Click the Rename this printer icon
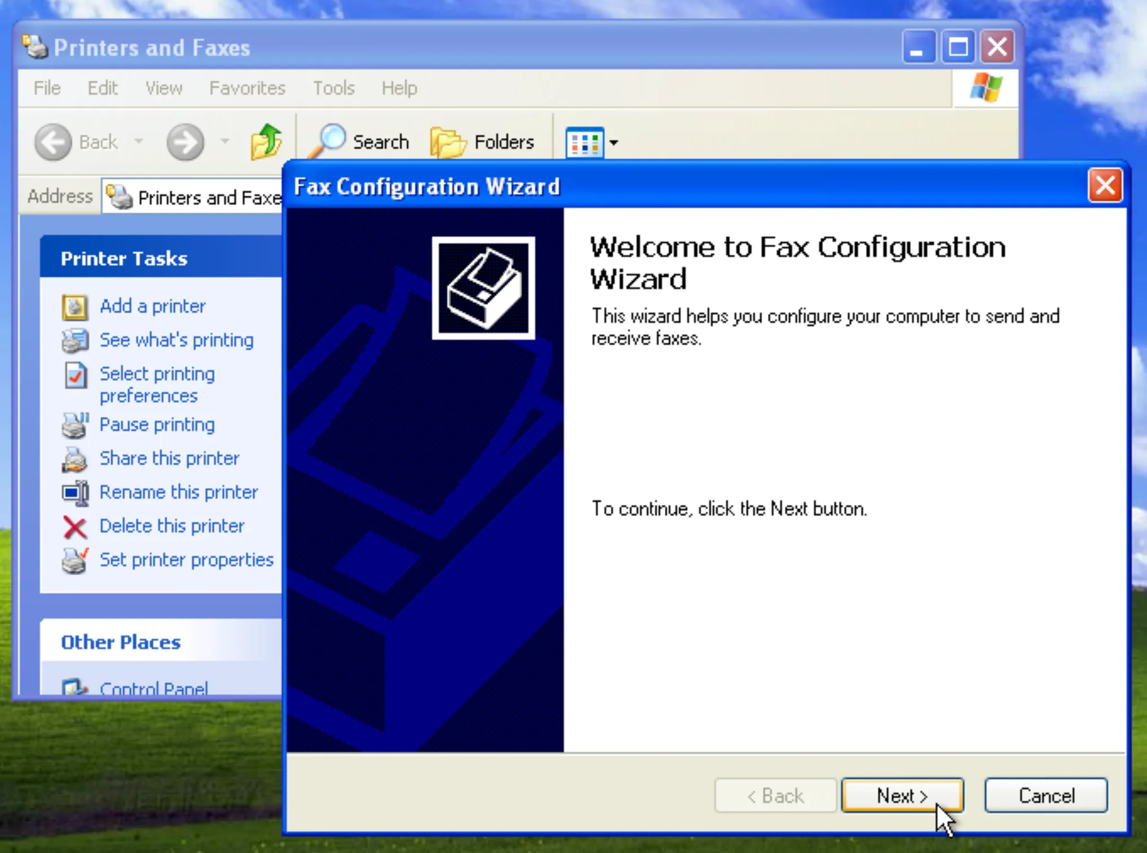 coord(75,493)
